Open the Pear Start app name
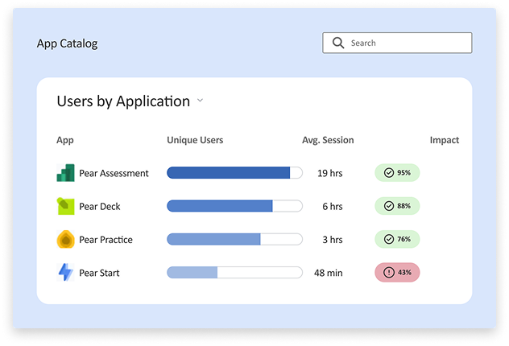 tap(99, 273)
